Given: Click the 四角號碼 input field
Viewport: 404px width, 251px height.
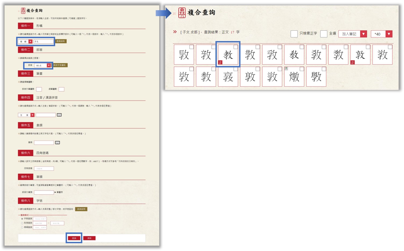Looking at the screenshot, I should point(44,169).
